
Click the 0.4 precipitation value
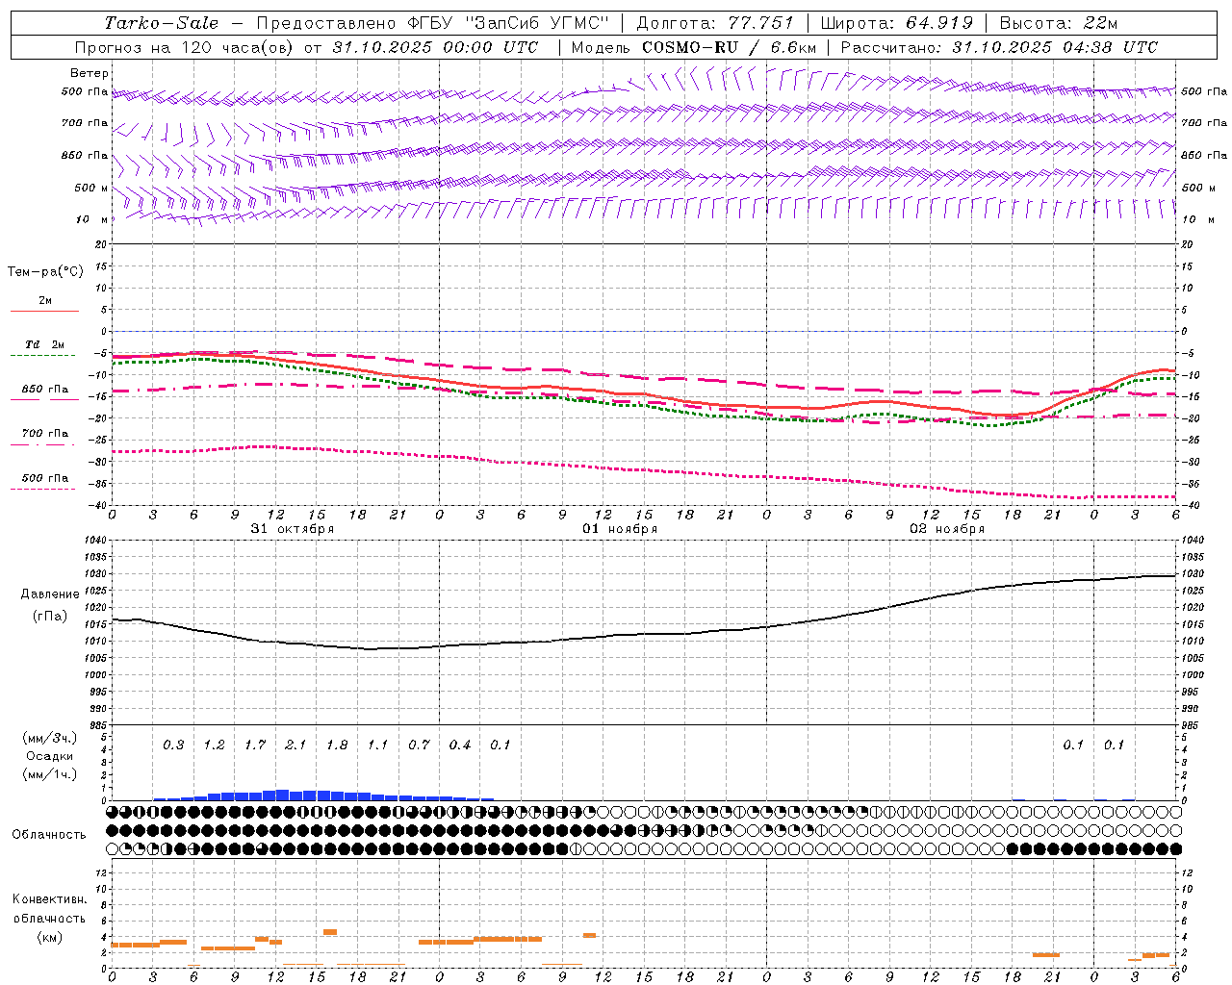(460, 745)
